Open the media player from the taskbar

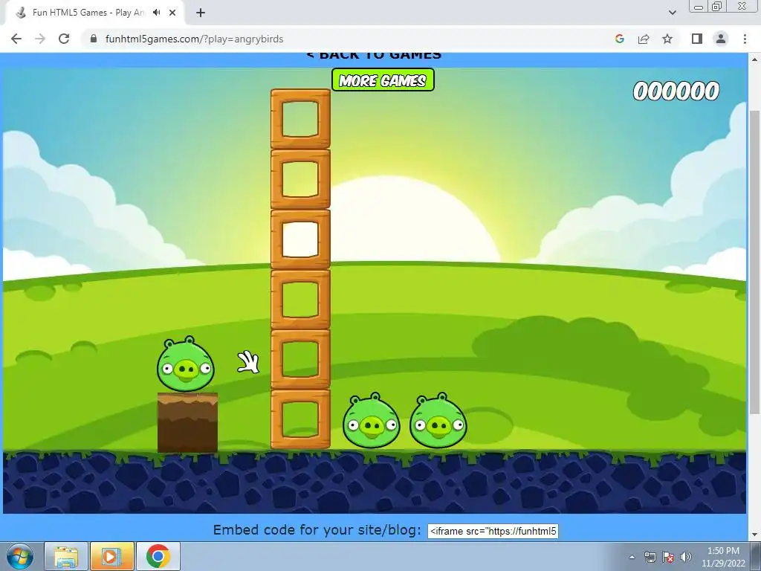click(111, 556)
